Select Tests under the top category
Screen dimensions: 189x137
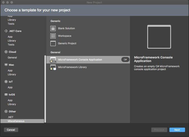(x=11, y=24)
